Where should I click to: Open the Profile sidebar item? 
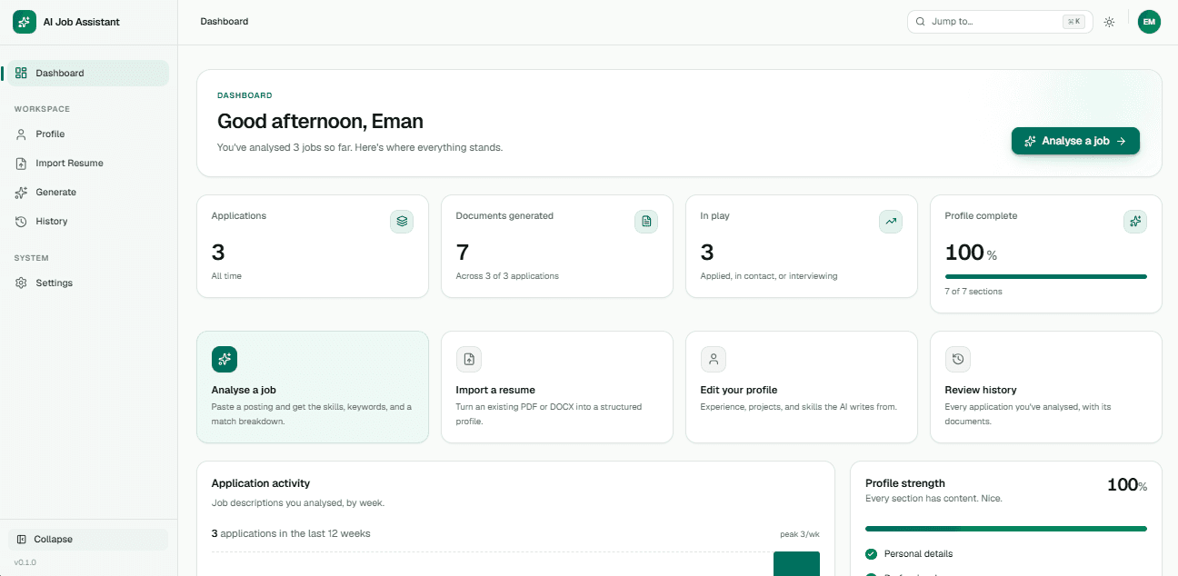[88, 134]
